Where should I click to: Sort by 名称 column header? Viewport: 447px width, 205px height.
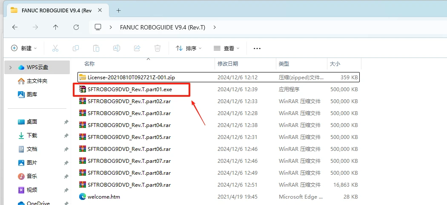click(89, 64)
